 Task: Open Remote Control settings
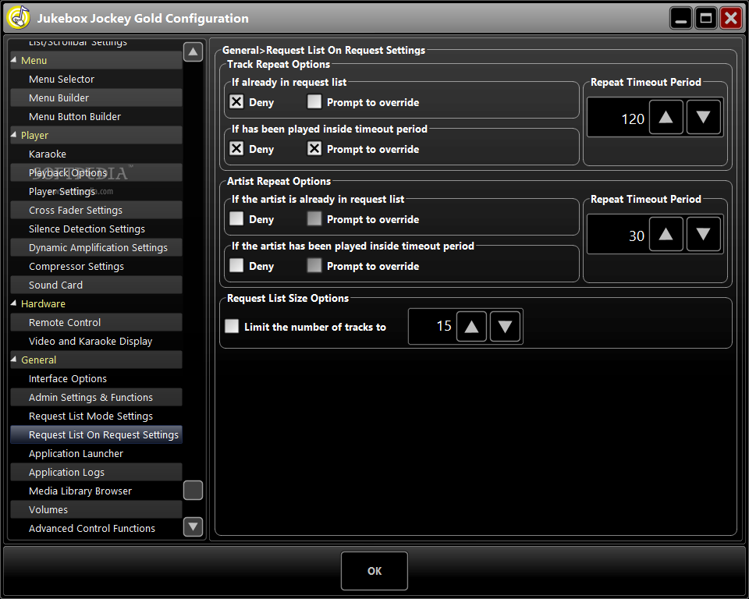[96, 322]
